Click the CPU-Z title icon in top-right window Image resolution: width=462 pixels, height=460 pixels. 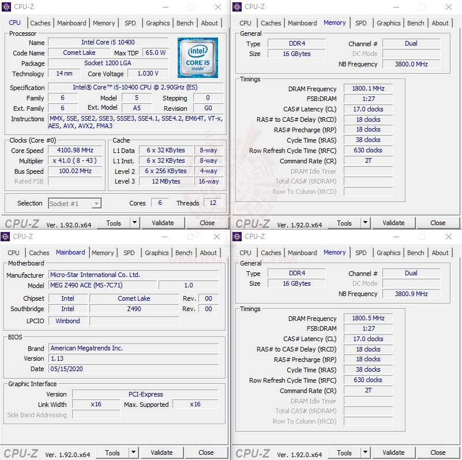coord(237,6)
